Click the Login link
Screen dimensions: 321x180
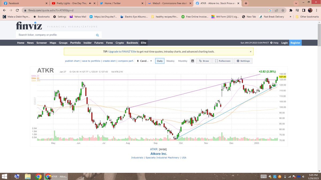284,43
